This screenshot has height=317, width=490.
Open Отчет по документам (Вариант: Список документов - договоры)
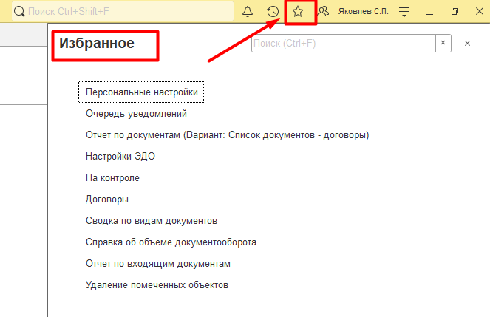227,135
